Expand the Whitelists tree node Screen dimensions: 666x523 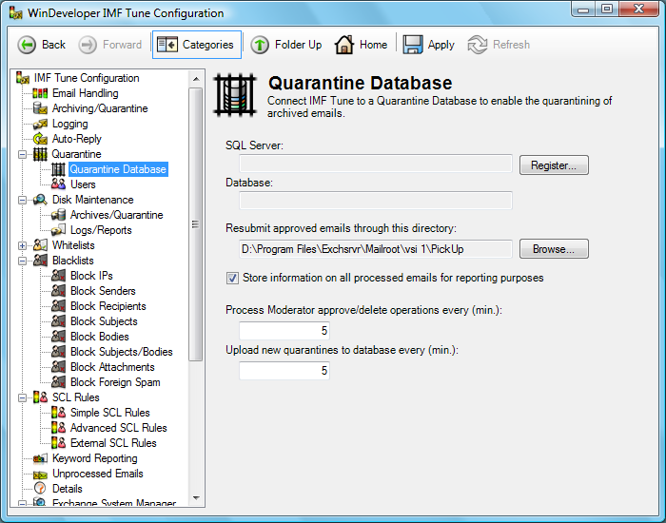22,245
